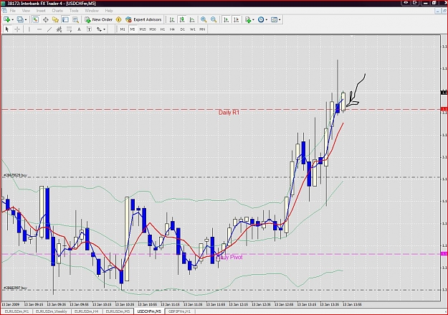Select the Horizontal Line drawing tool
Screen dimensions: 448x315
click(x=39, y=29)
